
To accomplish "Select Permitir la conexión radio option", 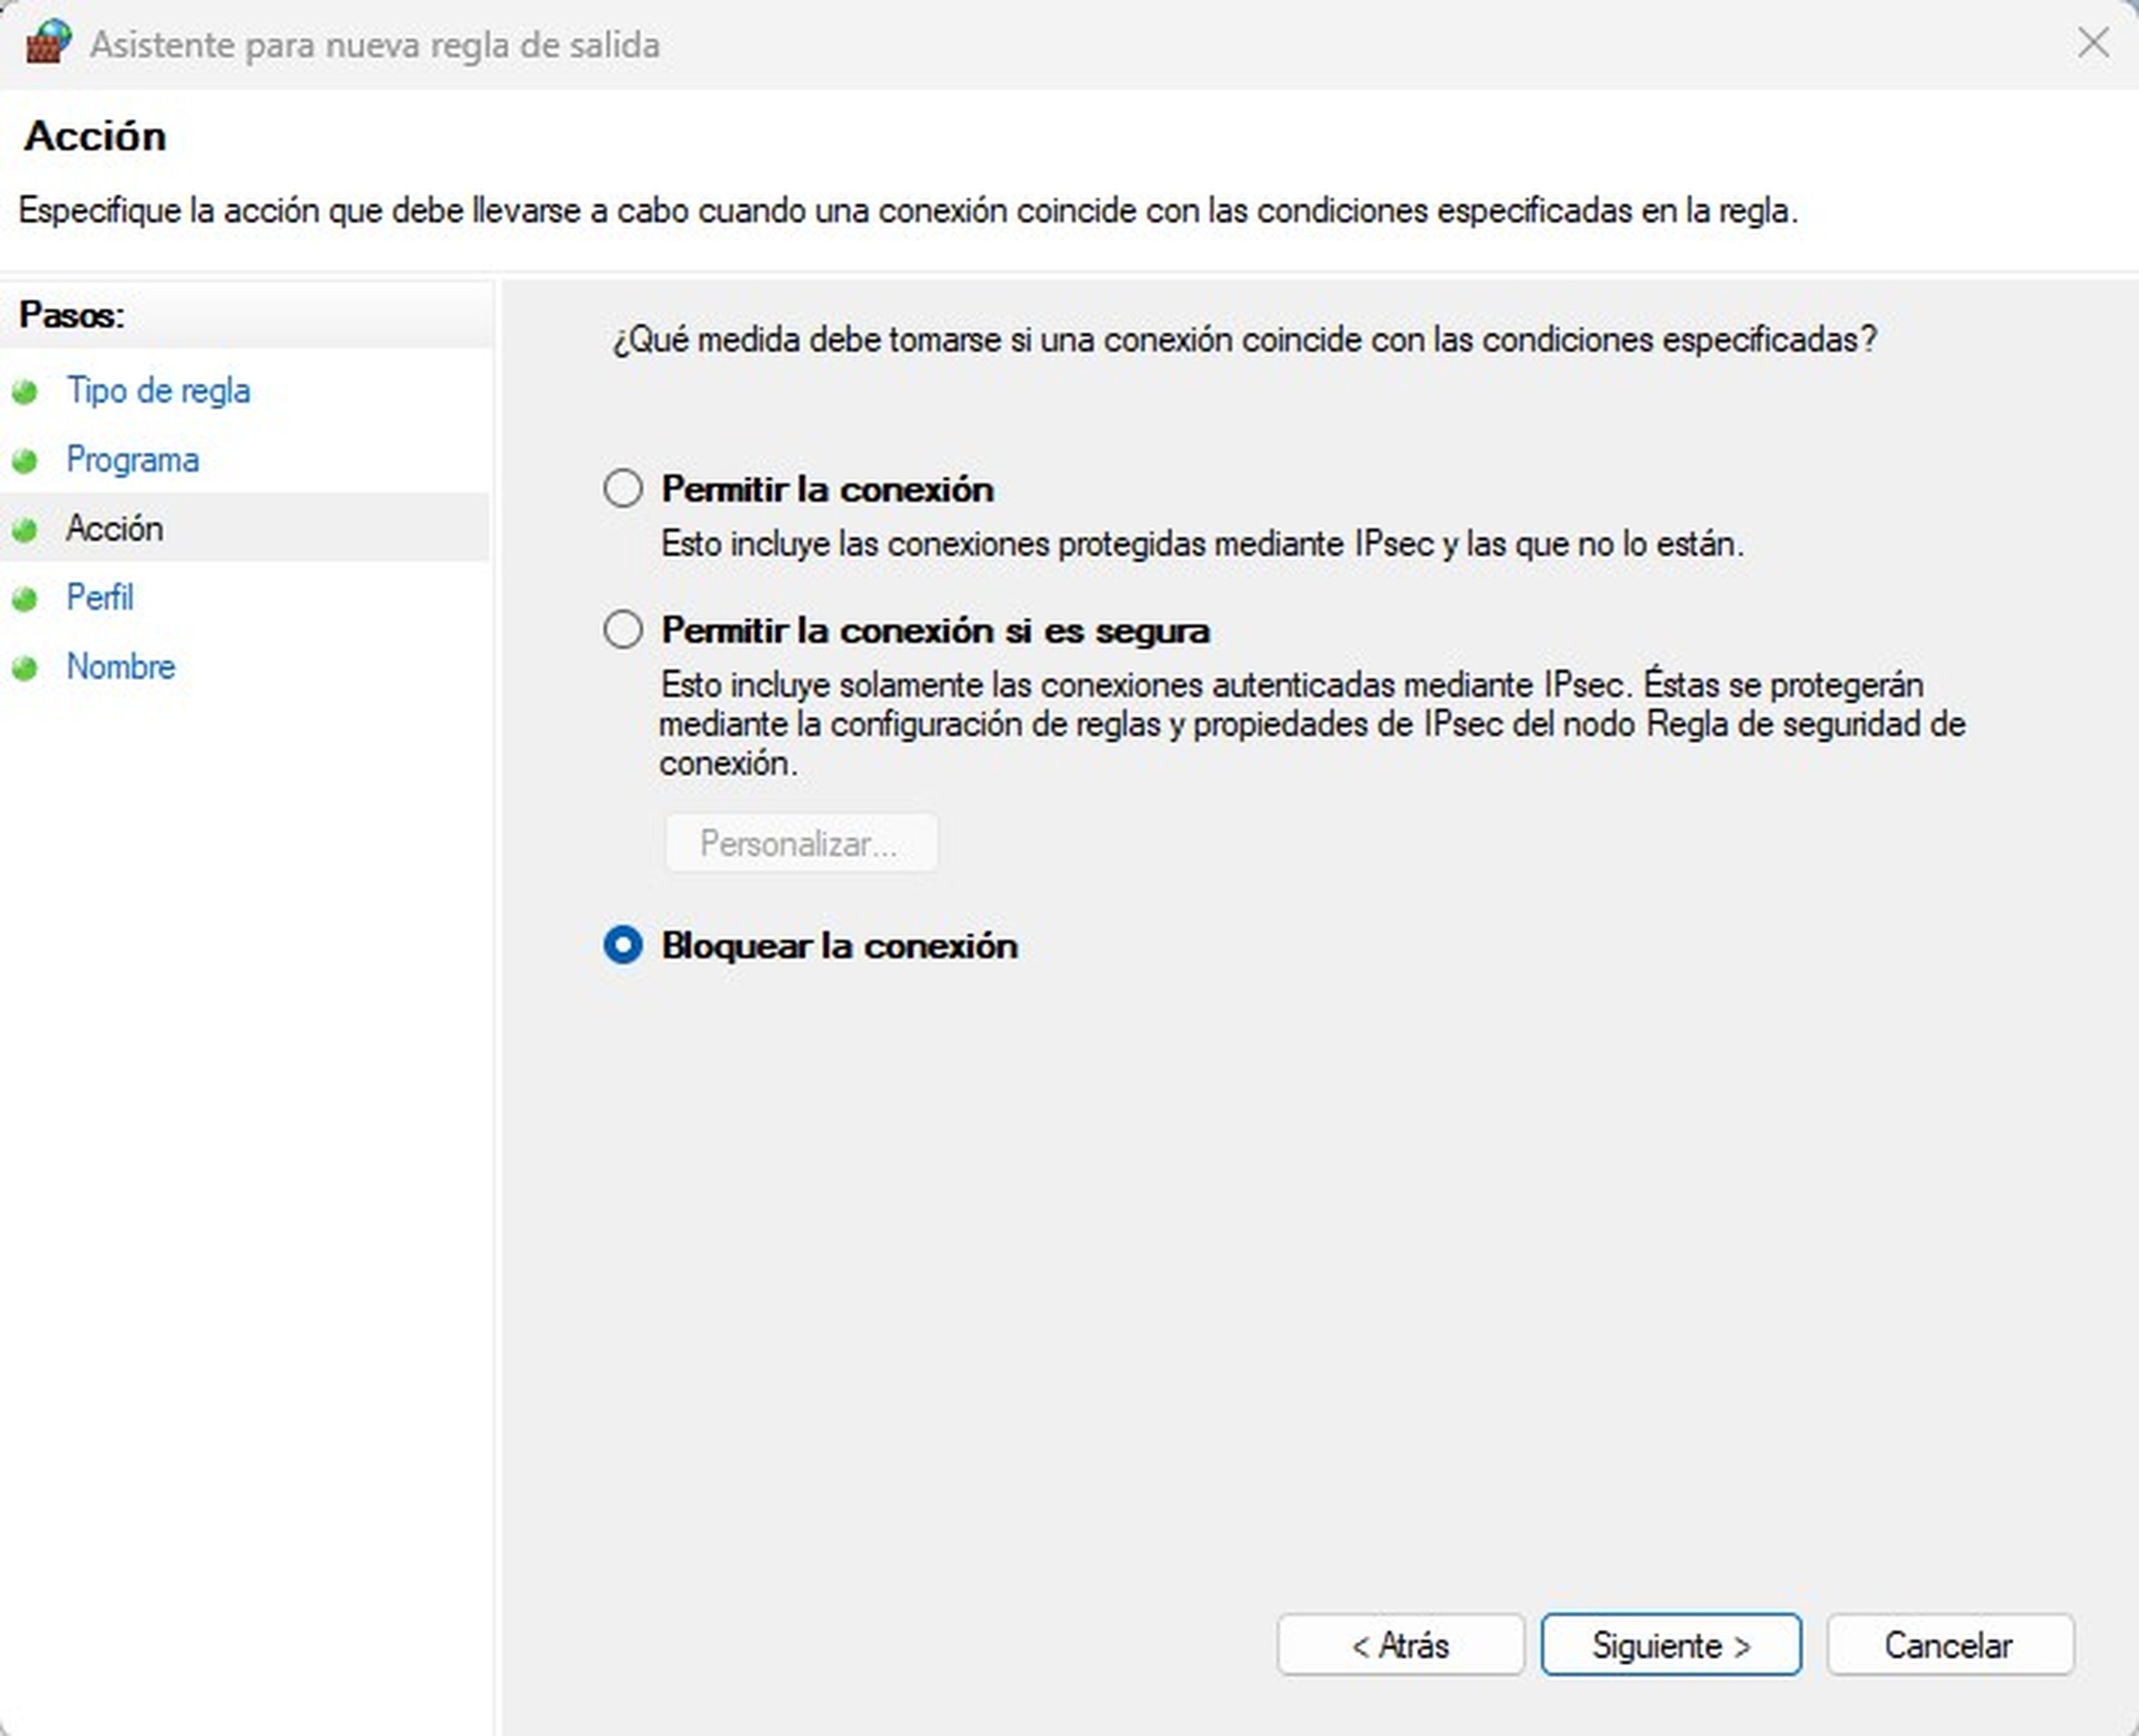I will click(623, 489).
